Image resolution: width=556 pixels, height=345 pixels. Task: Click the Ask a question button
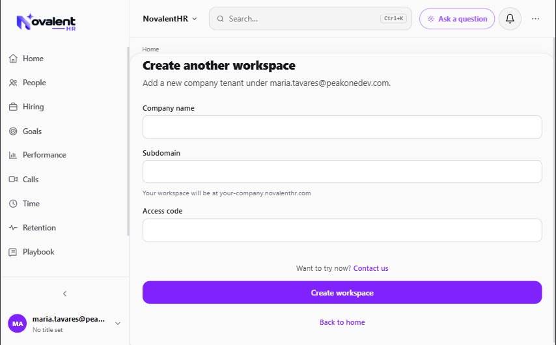[x=457, y=19]
